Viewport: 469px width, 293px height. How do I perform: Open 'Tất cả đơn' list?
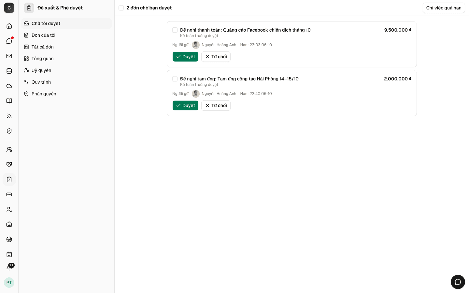coord(66,47)
